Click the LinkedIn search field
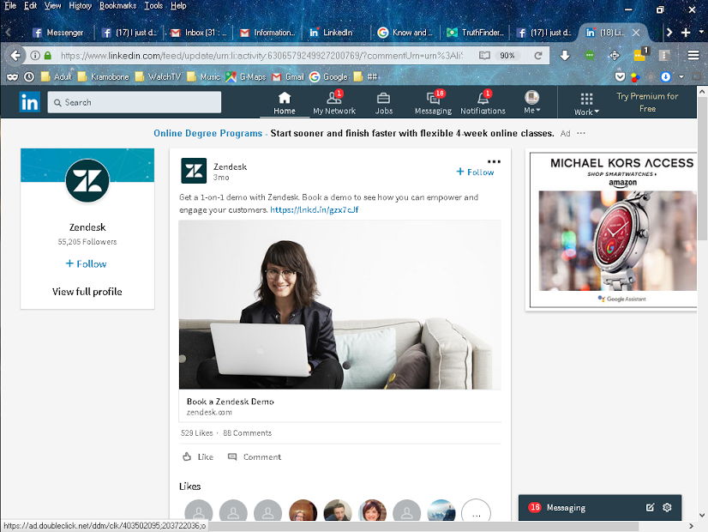The height and width of the screenshot is (532, 708). click(135, 102)
